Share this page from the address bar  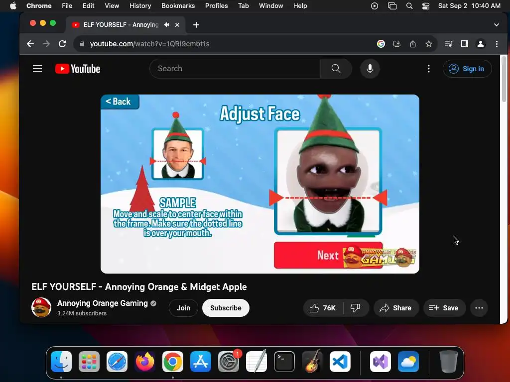[x=413, y=44]
